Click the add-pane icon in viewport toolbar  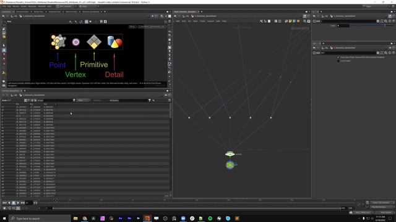point(105,22)
